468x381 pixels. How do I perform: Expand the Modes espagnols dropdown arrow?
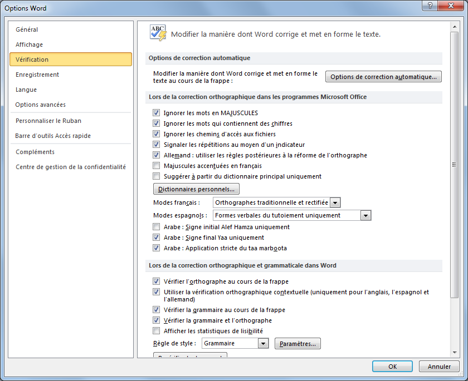pyautogui.click(x=365, y=215)
